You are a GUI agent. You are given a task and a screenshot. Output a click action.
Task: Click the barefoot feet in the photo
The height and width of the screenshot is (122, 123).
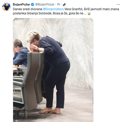pos(50,111)
